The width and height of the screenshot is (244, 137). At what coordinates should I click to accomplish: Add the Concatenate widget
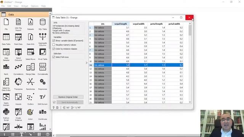click(x=43, y=67)
